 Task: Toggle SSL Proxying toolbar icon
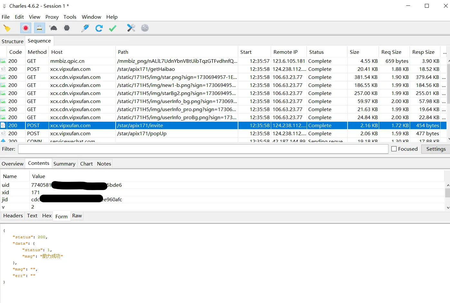tap(39, 28)
